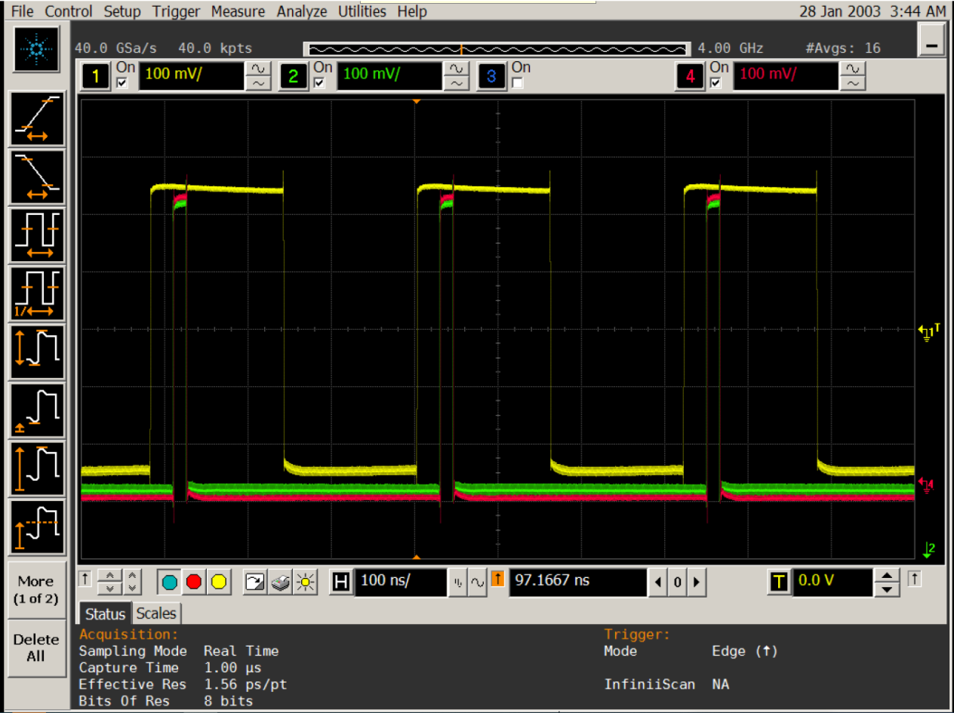The width and height of the screenshot is (954, 713).
Task: Uncheck channel 4 On checkbox
Action: 715,83
